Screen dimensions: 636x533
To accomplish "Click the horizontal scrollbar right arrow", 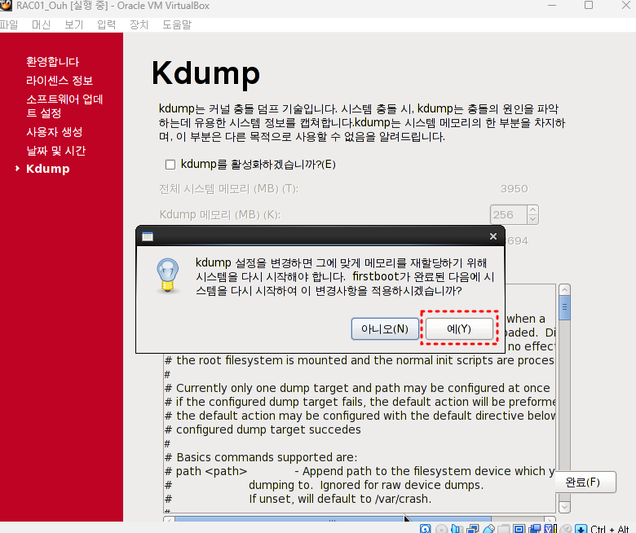I will click(x=550, y=520).
